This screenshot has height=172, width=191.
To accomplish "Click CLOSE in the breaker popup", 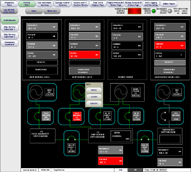I will click(x=94, y=97).
